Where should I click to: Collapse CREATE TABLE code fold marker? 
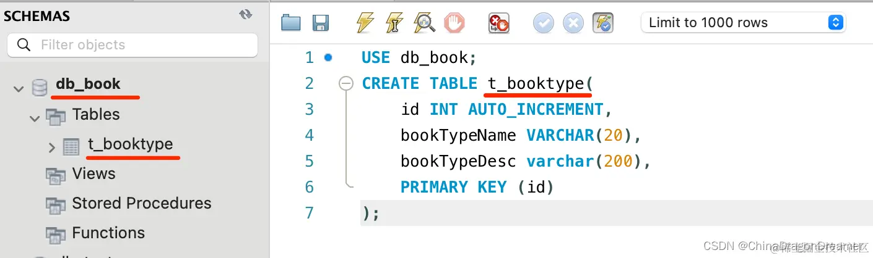click(346, 83)
